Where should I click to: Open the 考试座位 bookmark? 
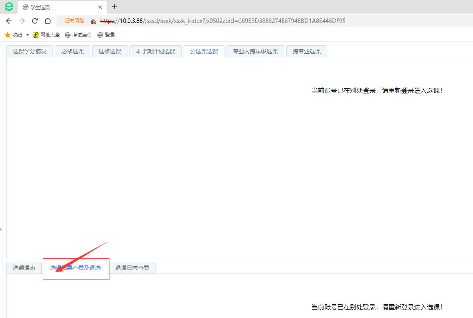coord(78,35)
